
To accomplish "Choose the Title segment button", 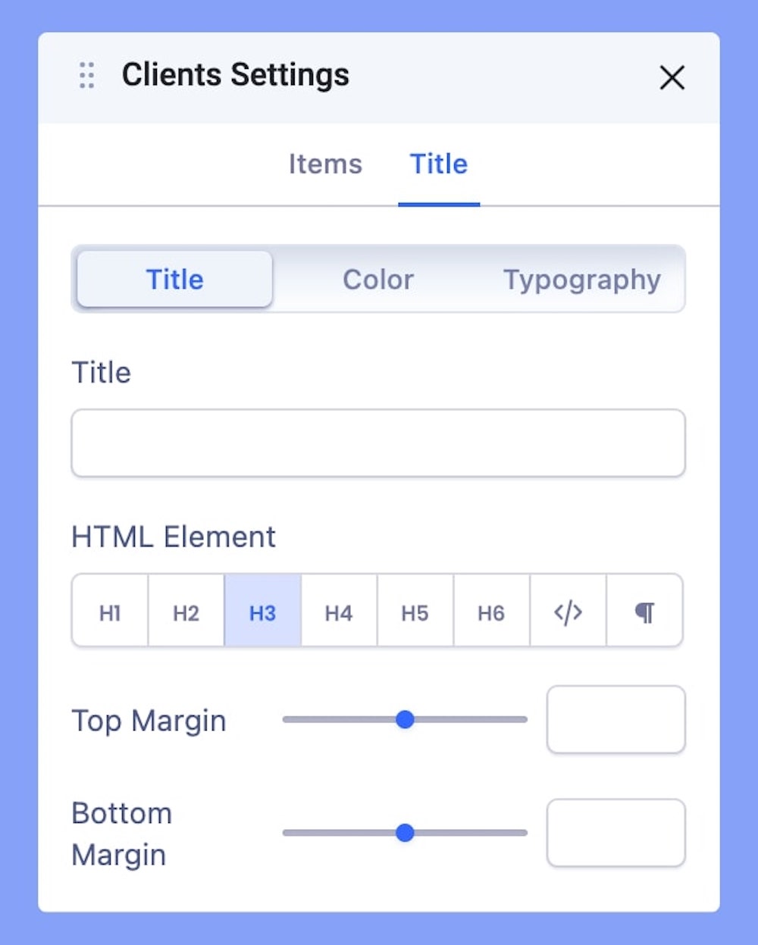I will point(175,280).
